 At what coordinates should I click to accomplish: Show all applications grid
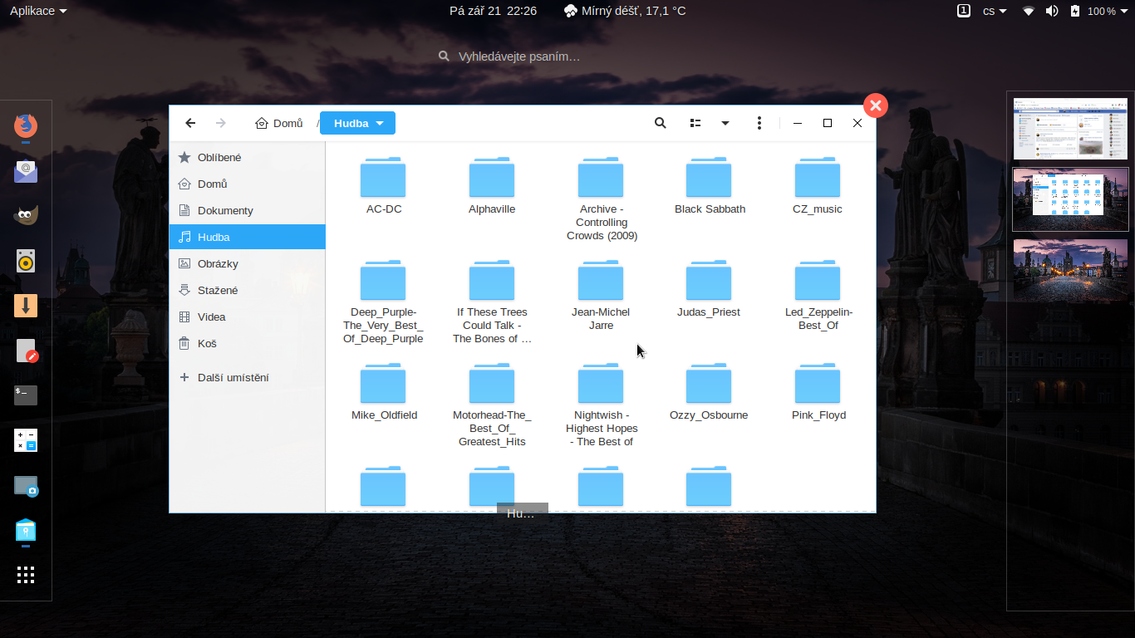(x=26, y=575)
